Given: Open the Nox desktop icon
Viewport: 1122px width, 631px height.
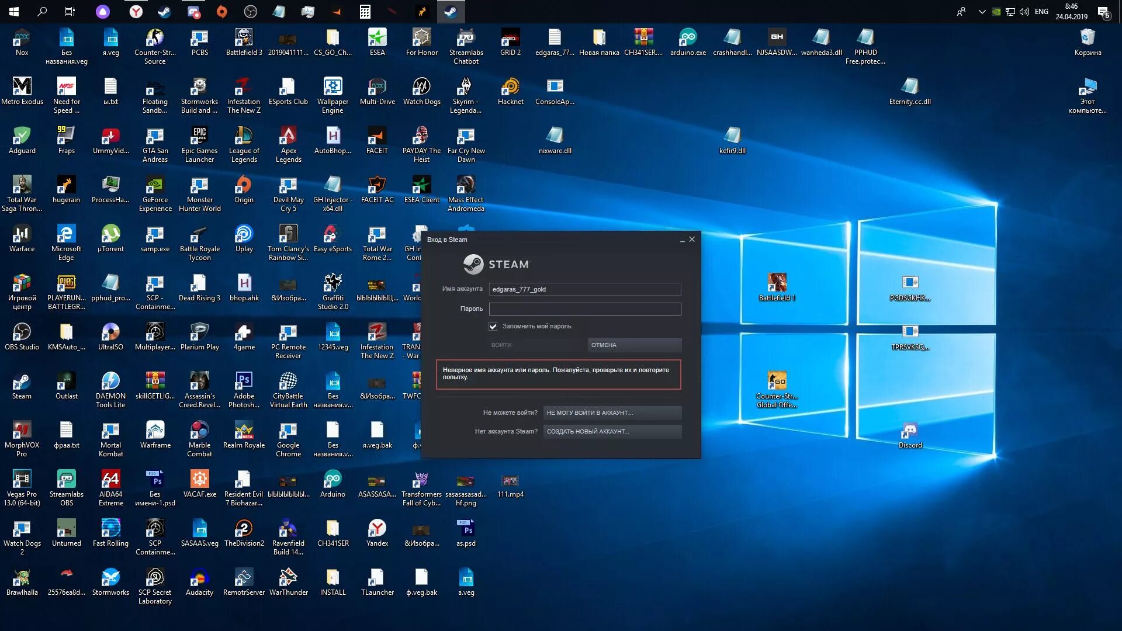Looking at the screenshot, I should point(22,42).
